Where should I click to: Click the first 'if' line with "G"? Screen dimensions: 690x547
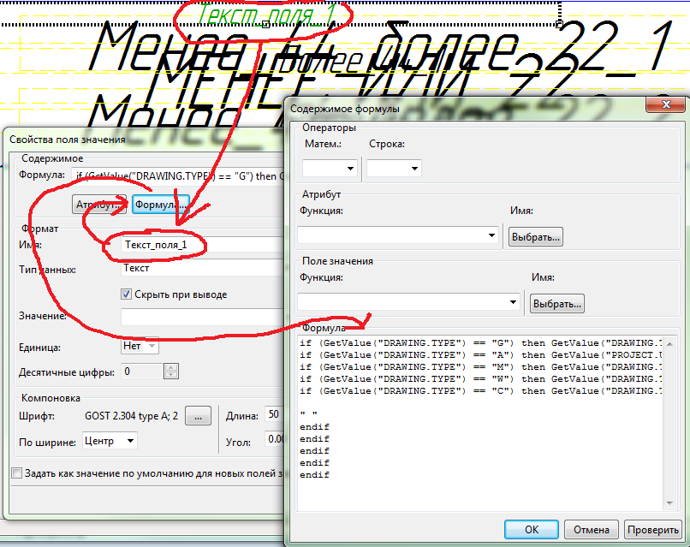(480, 343)
